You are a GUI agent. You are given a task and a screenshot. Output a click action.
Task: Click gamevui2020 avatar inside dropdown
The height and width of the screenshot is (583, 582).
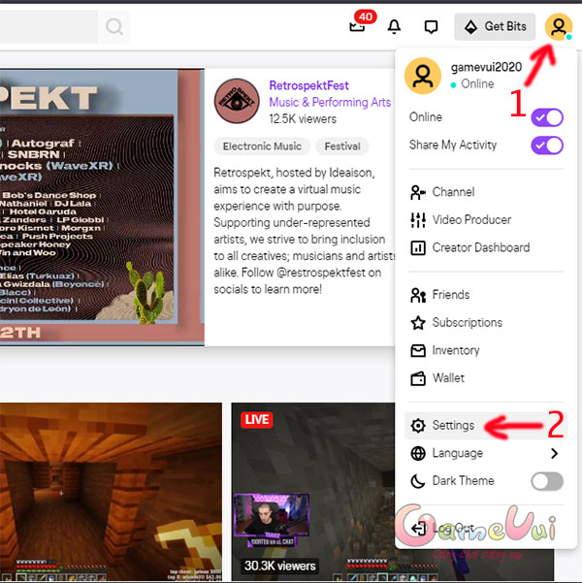click(x=423, y=76)
